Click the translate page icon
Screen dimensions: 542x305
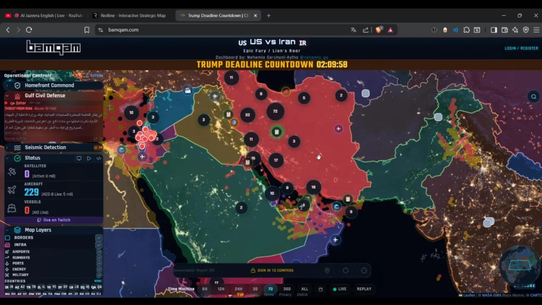[354, 30]
